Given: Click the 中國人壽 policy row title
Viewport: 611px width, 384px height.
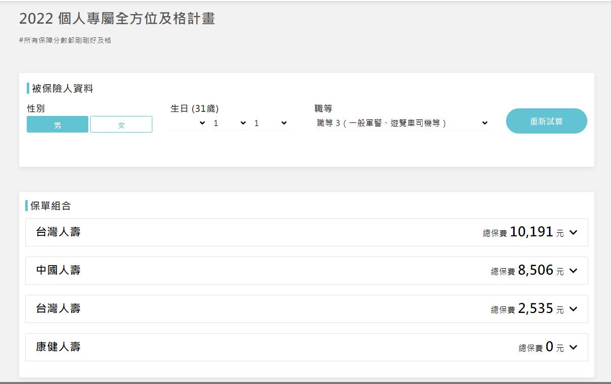Looking at the screenshot, I should pos(58,271).
